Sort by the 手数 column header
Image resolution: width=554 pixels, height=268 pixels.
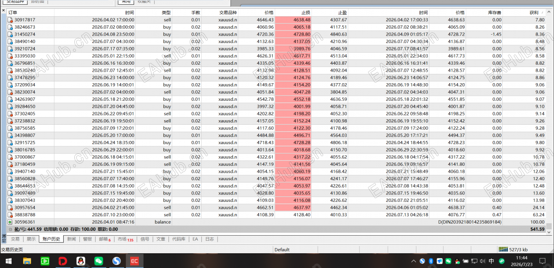pos(187,12)
